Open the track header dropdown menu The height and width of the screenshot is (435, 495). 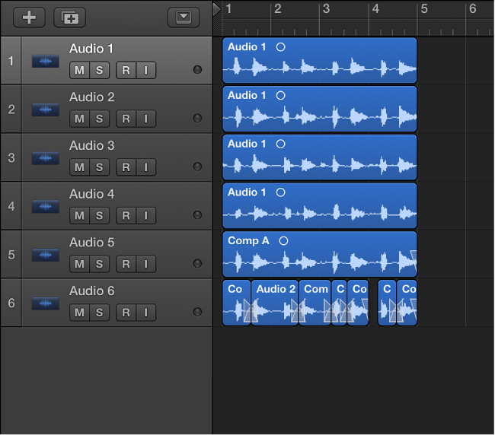pyautogui.click(x=183, y=17)
